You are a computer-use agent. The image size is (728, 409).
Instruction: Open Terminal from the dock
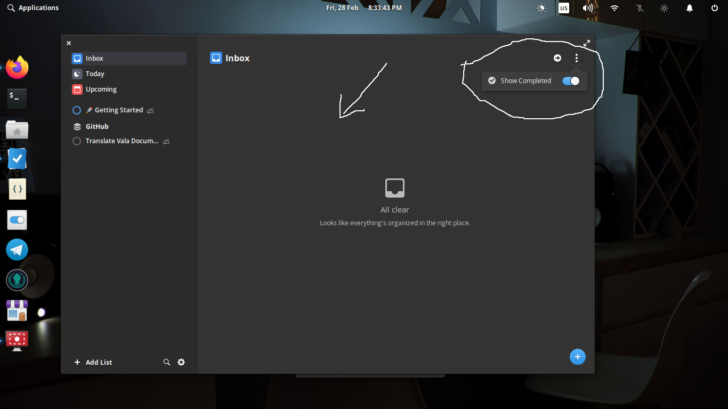click(x=17, y=99)
